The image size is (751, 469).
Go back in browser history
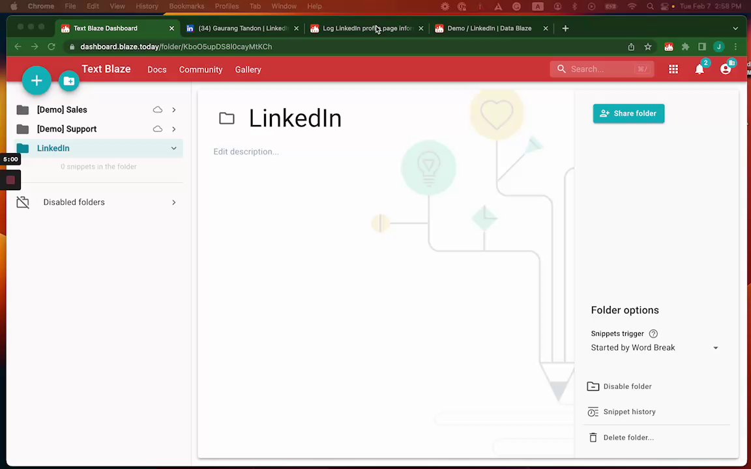[18, 46]
